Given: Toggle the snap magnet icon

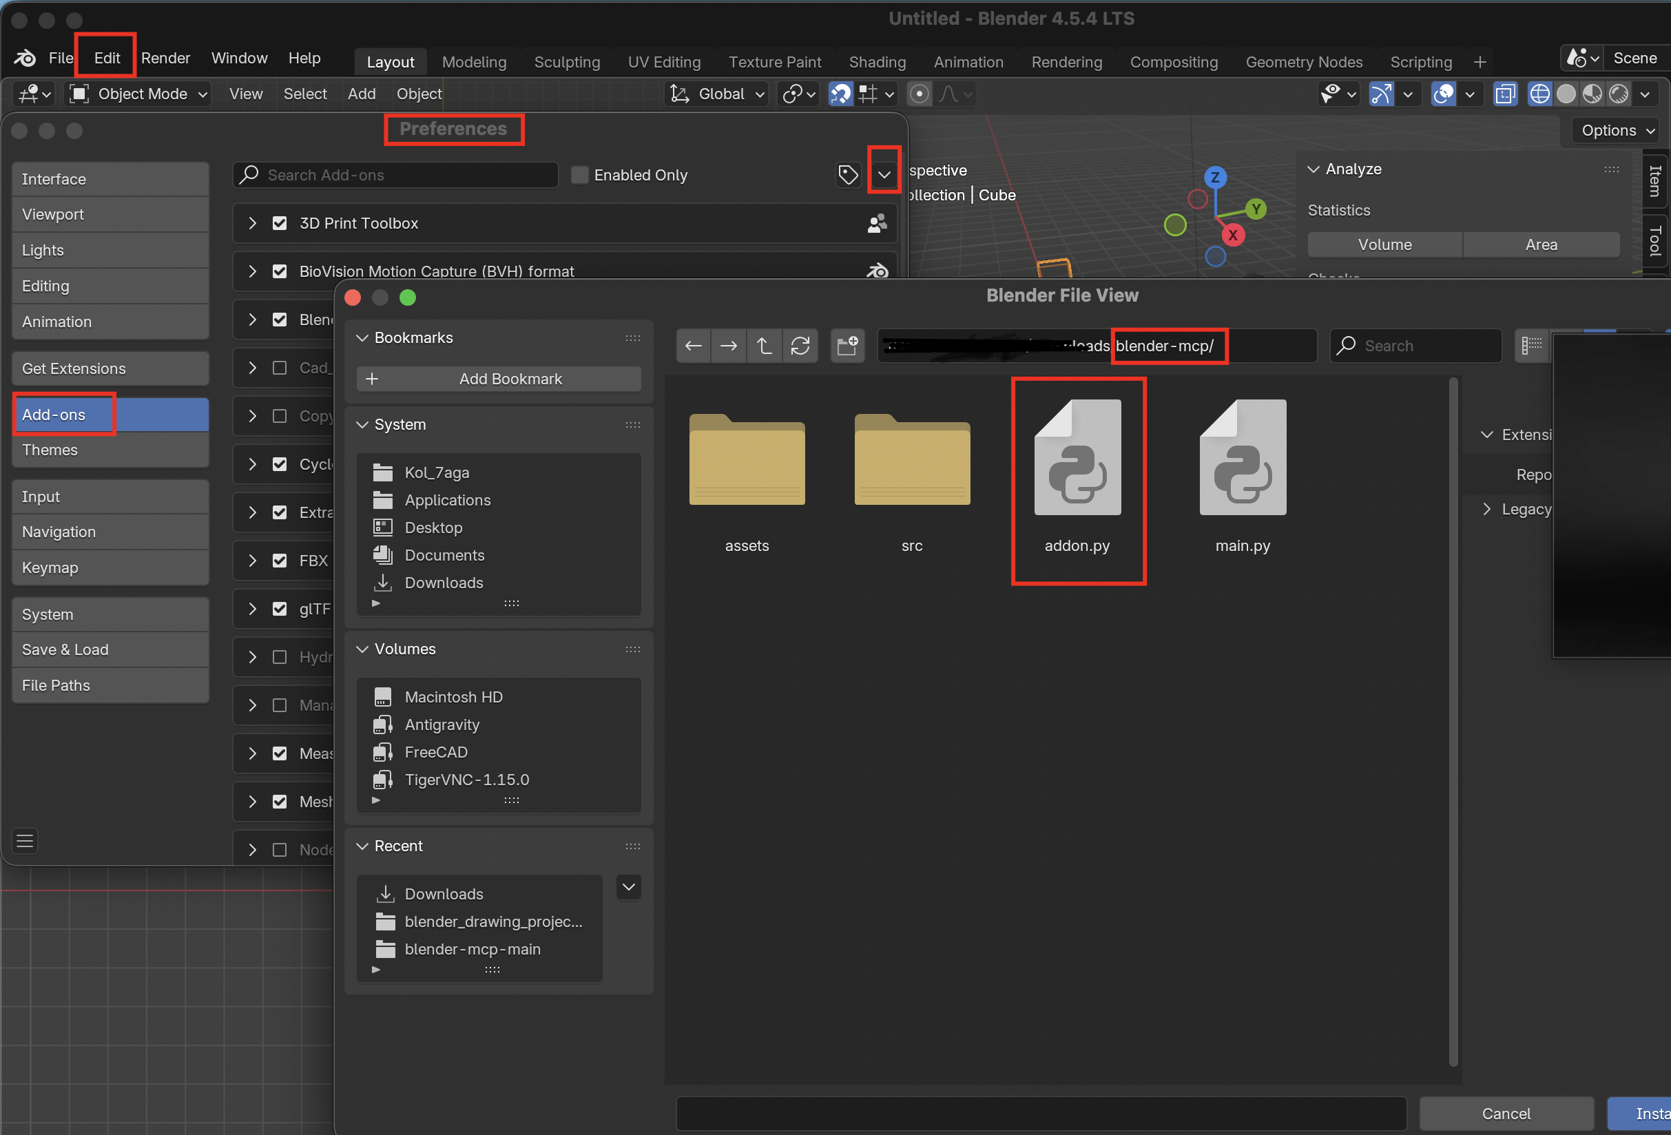Looking at the screenshot, I should click(x=840, y=94).
